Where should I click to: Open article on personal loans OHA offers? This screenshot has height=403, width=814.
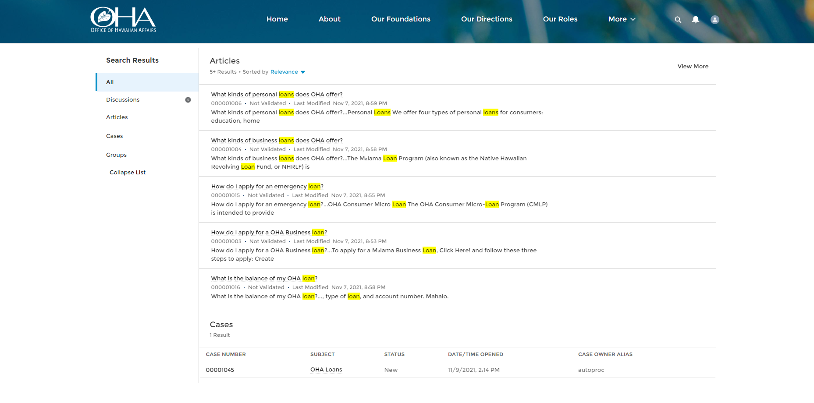(277, 95)
